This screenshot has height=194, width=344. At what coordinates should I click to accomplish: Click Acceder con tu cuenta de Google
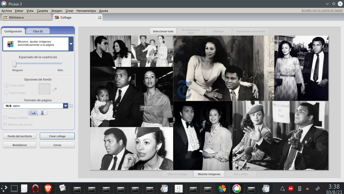click(322, 10)
